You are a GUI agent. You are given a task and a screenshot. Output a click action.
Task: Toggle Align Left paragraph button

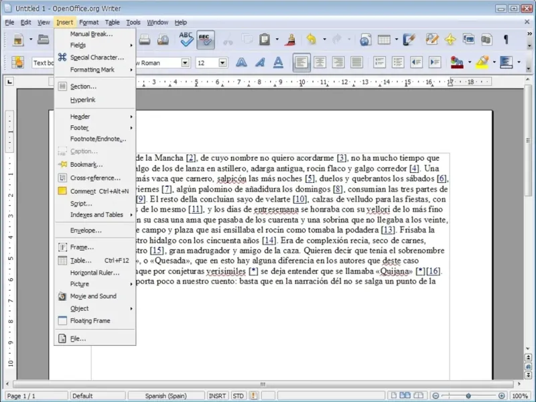tap(301, 62)
